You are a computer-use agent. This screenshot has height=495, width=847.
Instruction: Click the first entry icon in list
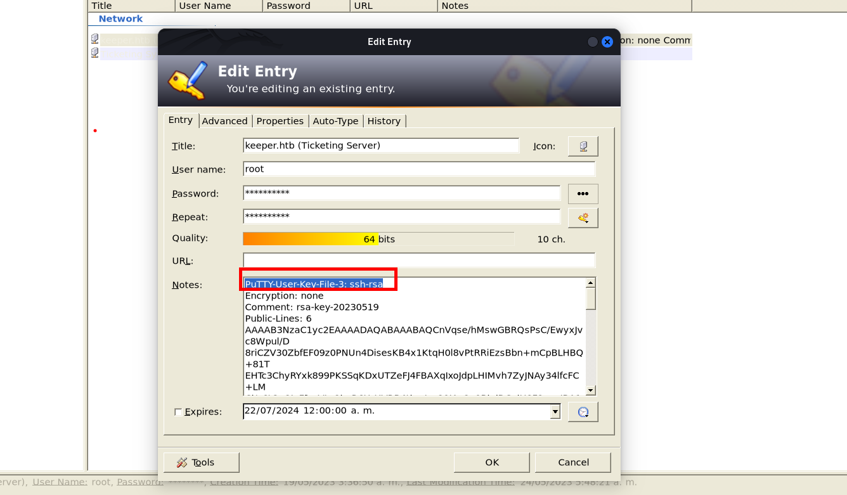click(x=94, y=39)
